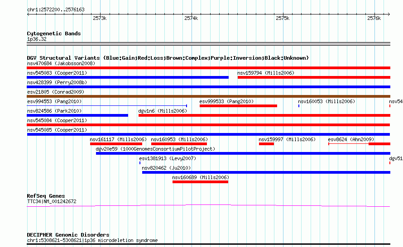
Task: Select the nsv159794 (Mills2006) red loss bar
Action: (x=314, y=77)
